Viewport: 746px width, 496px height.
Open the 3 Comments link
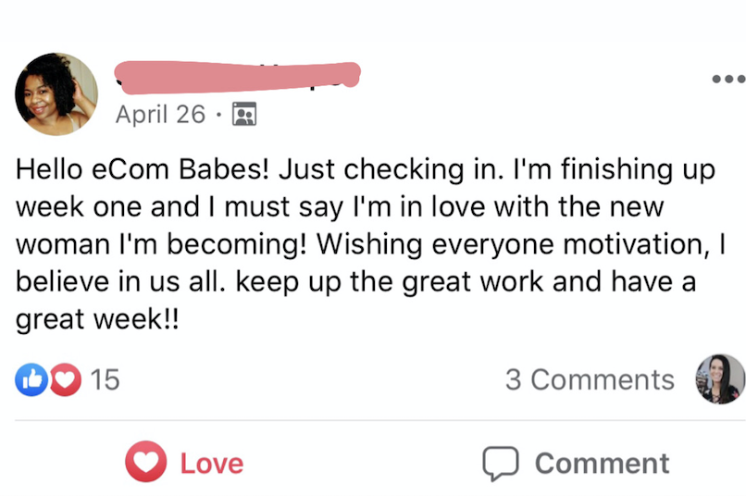tap(590, 380)
